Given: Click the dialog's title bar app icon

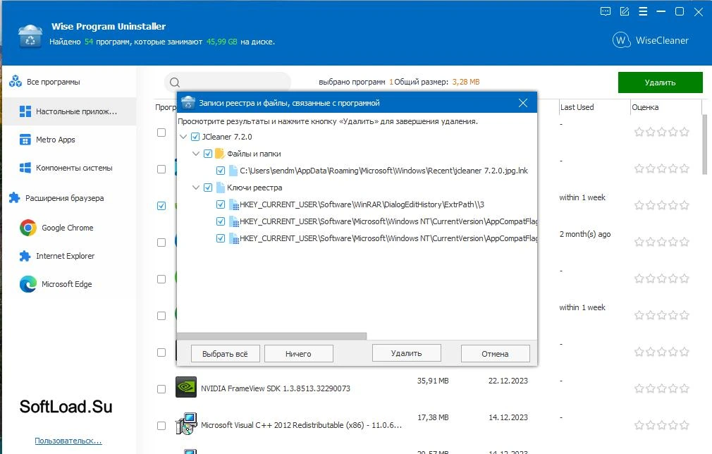Looking at the screenshot, I should 188,103.
